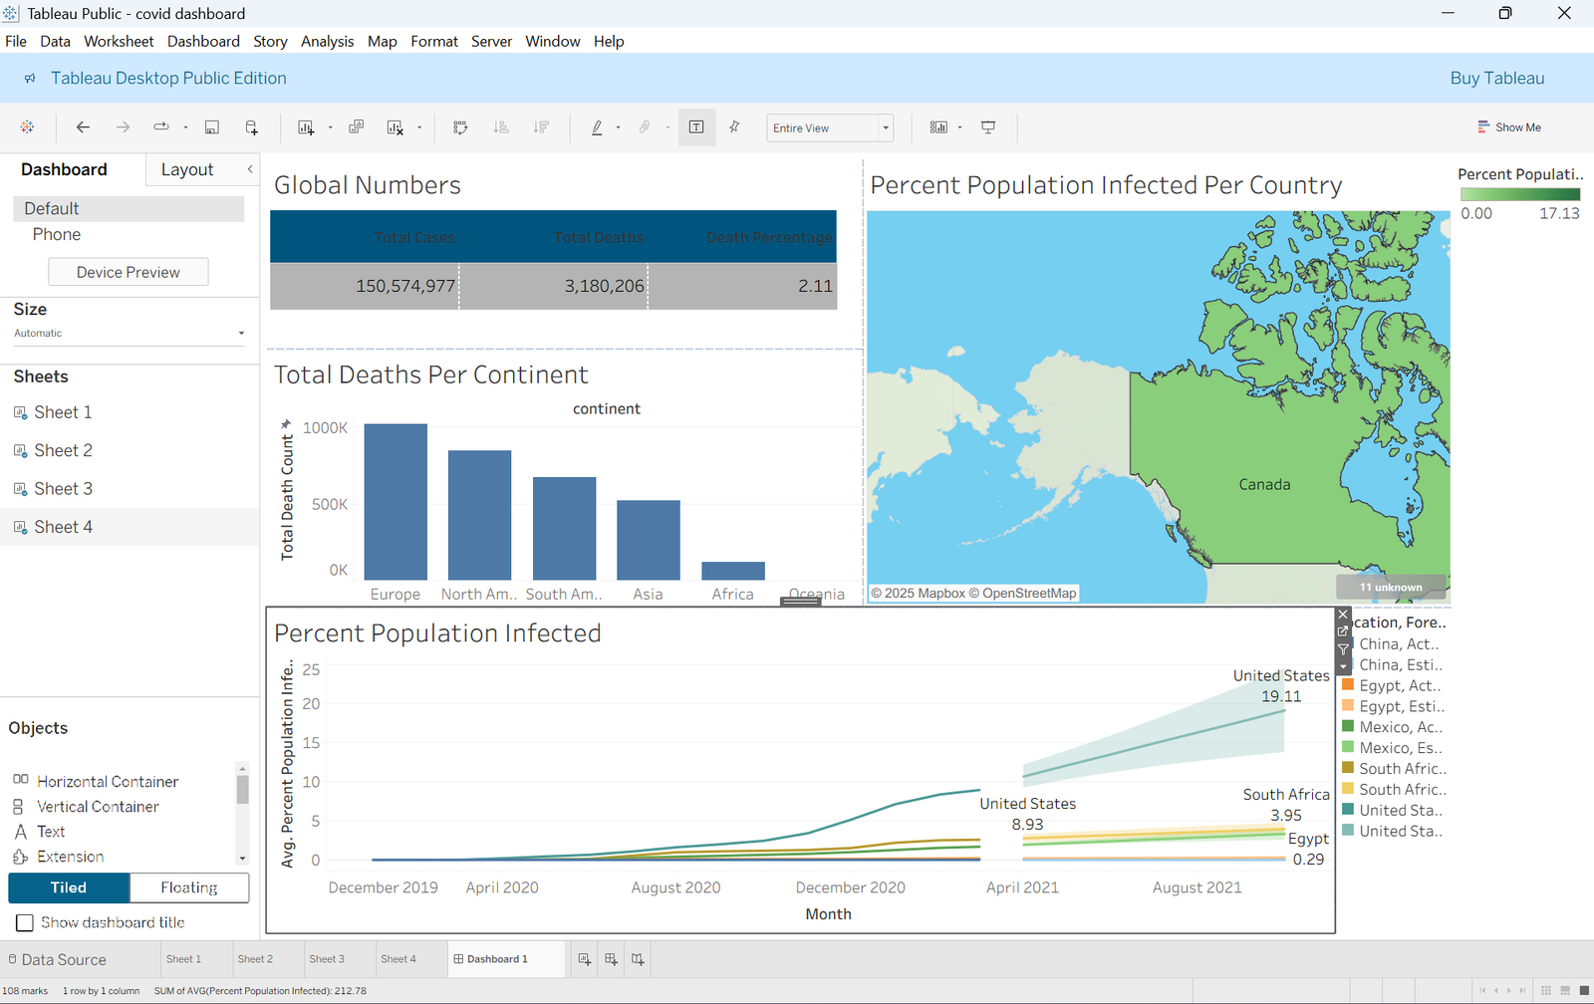Select the Tiled layout option
Viewport: 1594px width, 1004px height.
click(x=69, y=887)
